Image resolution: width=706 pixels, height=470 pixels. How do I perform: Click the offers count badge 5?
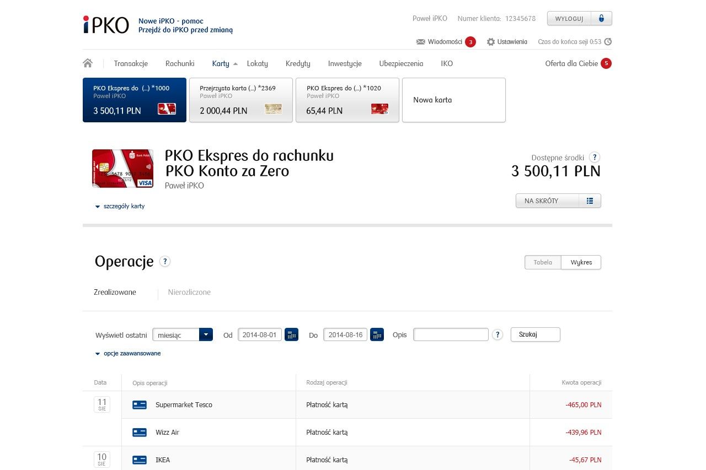(606, 63)
